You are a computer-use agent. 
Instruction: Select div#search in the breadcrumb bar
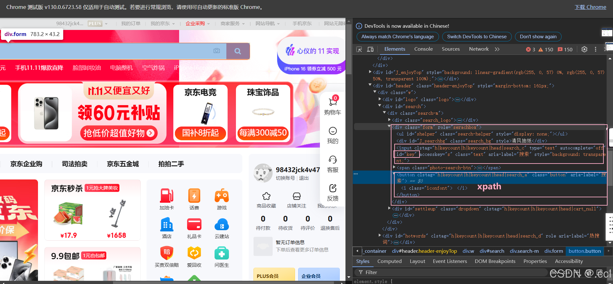(x=492, y=251)
